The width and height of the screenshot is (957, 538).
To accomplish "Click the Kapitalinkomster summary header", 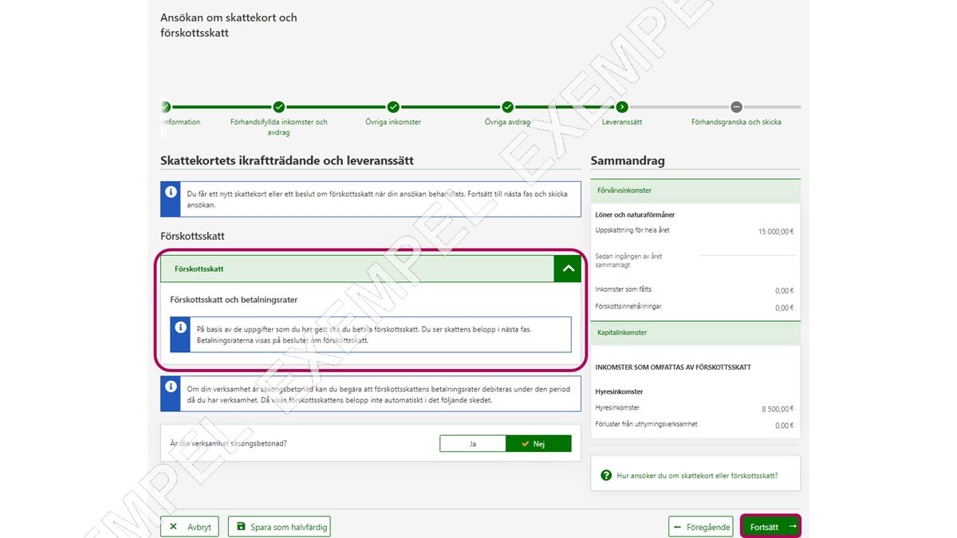I will pyautogui.click(x=695, y=332).
